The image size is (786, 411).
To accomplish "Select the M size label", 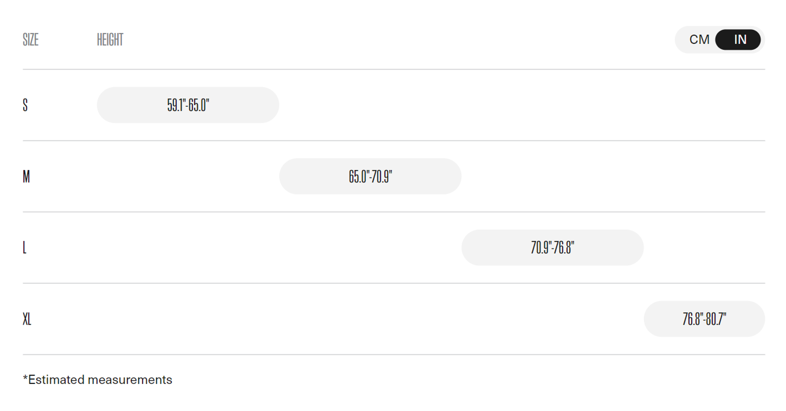I will (x=26, y=176).
